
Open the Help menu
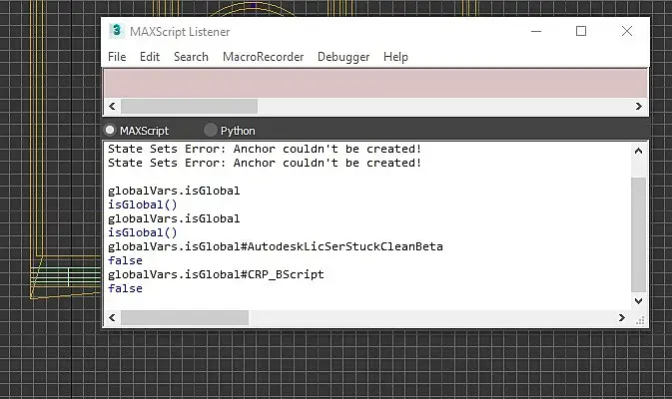pos(395,57)
